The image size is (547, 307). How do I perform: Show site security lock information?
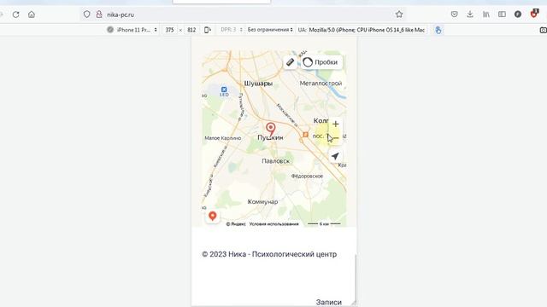click(x=99, y=14)
